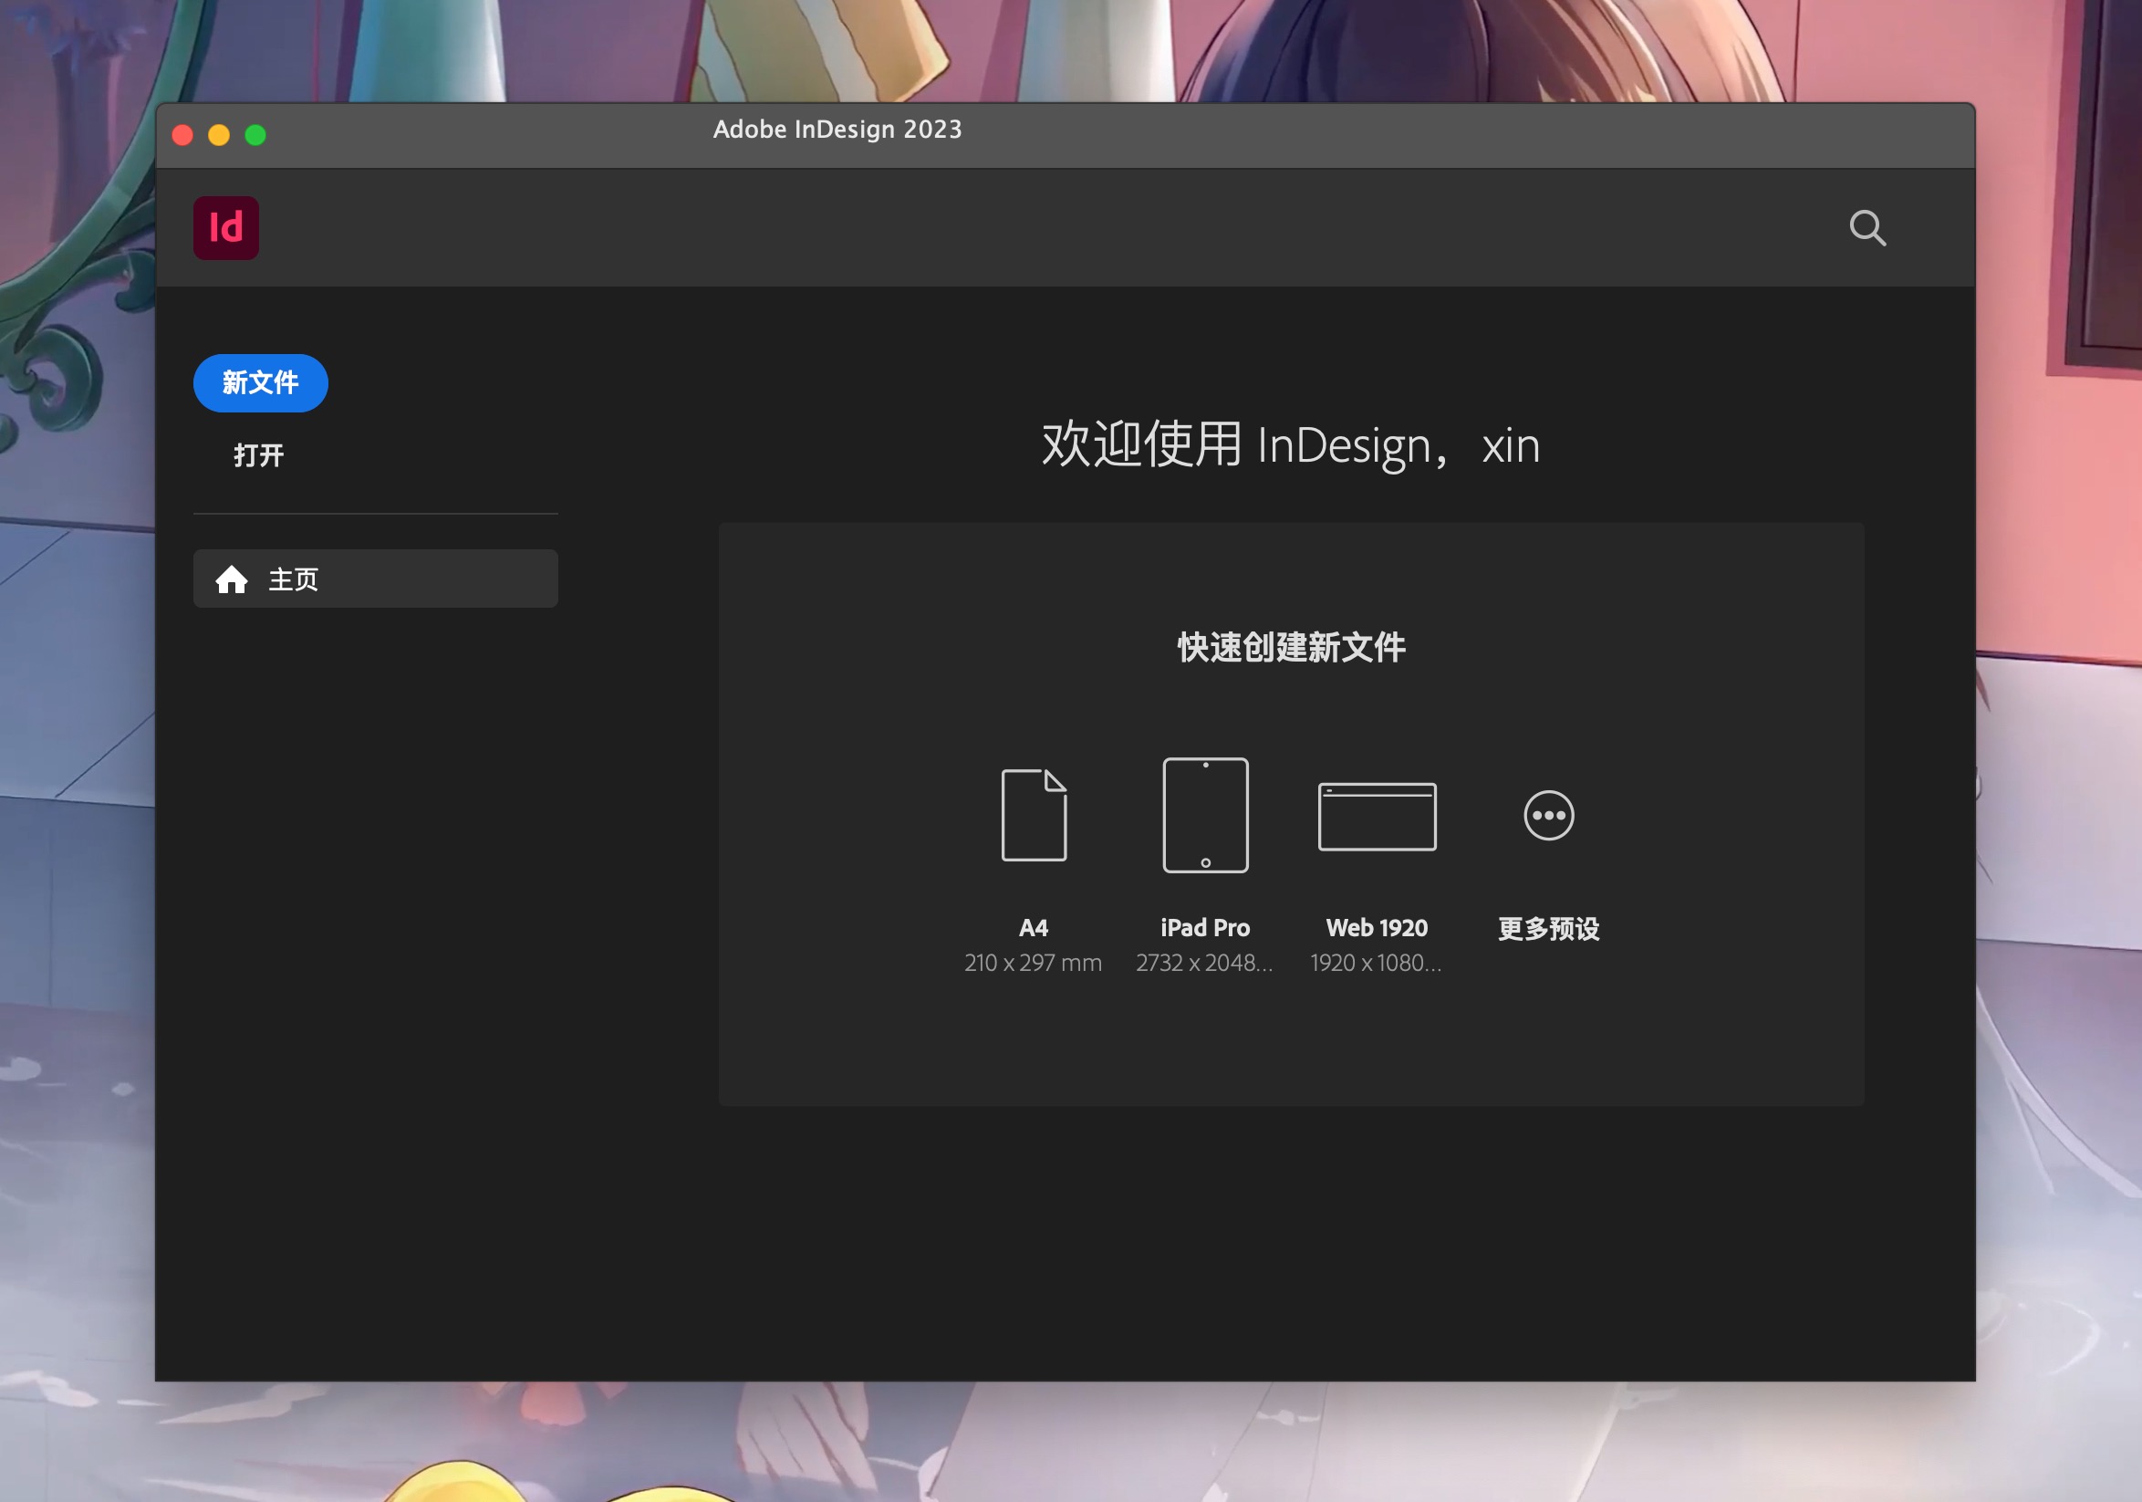Select the iPad Pro tablet preset icon
The width and height of the screenshot is (2142, 1502).
coord(1204,815)
